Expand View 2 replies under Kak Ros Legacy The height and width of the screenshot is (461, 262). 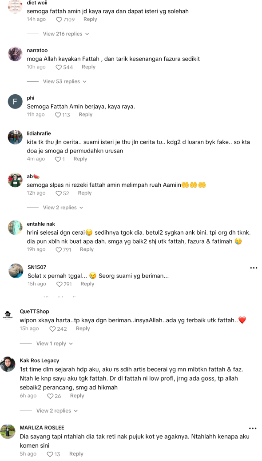pyautogui.click(x=57, y=411)
